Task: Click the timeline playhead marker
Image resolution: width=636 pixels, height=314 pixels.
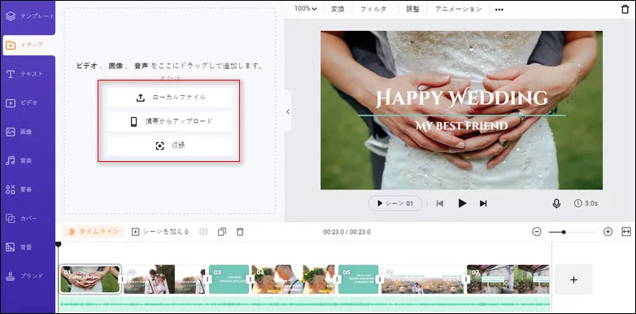Action: click(x=59, y=244)
